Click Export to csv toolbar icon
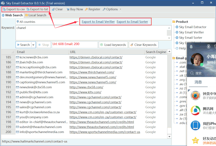 click(4, 9)
